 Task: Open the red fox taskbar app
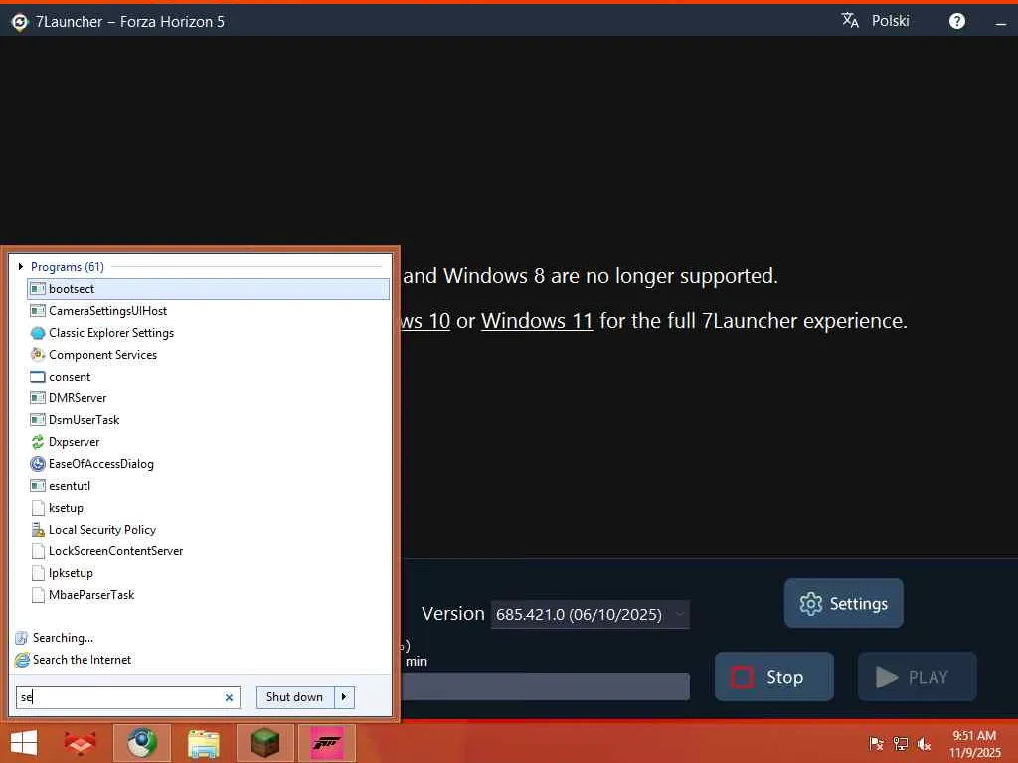80,743
